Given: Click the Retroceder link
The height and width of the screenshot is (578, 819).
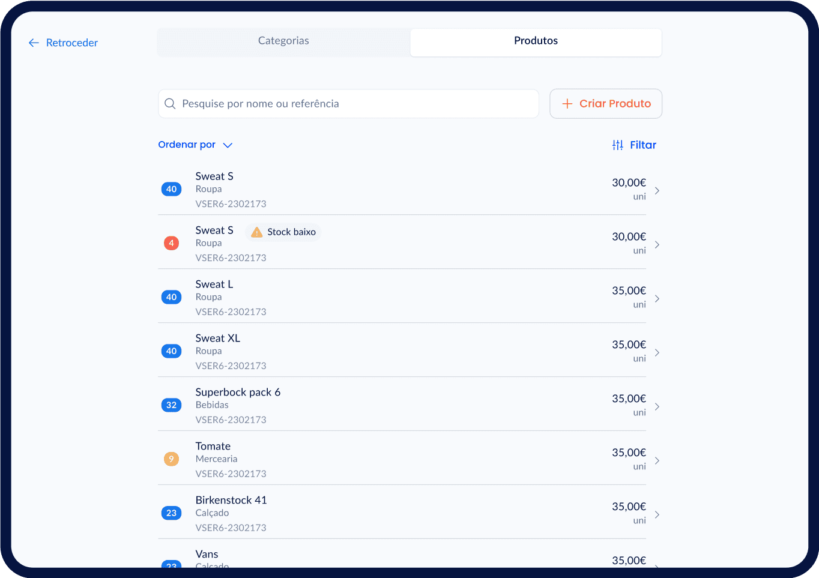Looking at the screenshot, I should (71, 43).
